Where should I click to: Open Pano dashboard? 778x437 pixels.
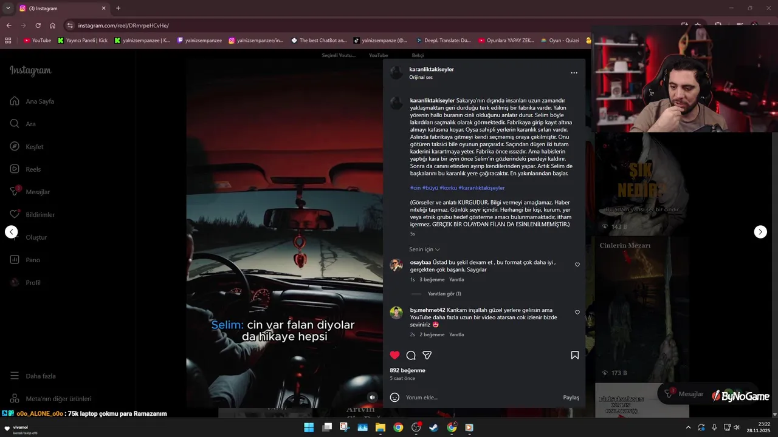pyautogui.click(x=25, y=260)
